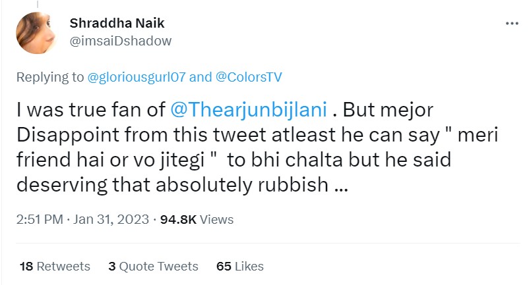The height and width of the screenshot is (285, 529).
Task: See who gave the 65 Likes
Action: coord(240,267)
